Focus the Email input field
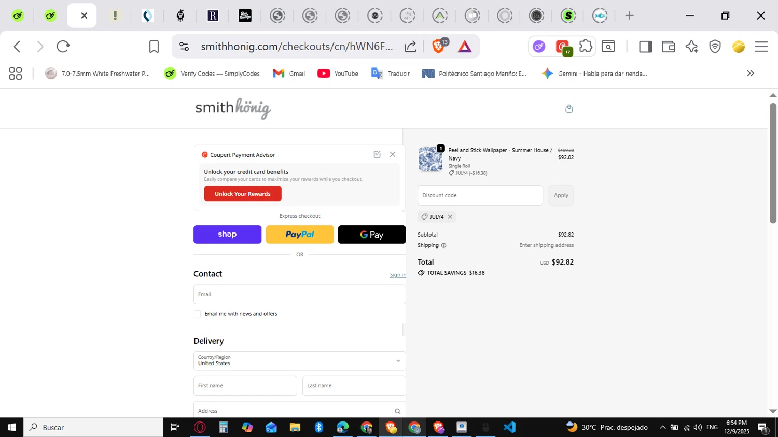This screenshot has width=778, height=437. pos(300,295)
